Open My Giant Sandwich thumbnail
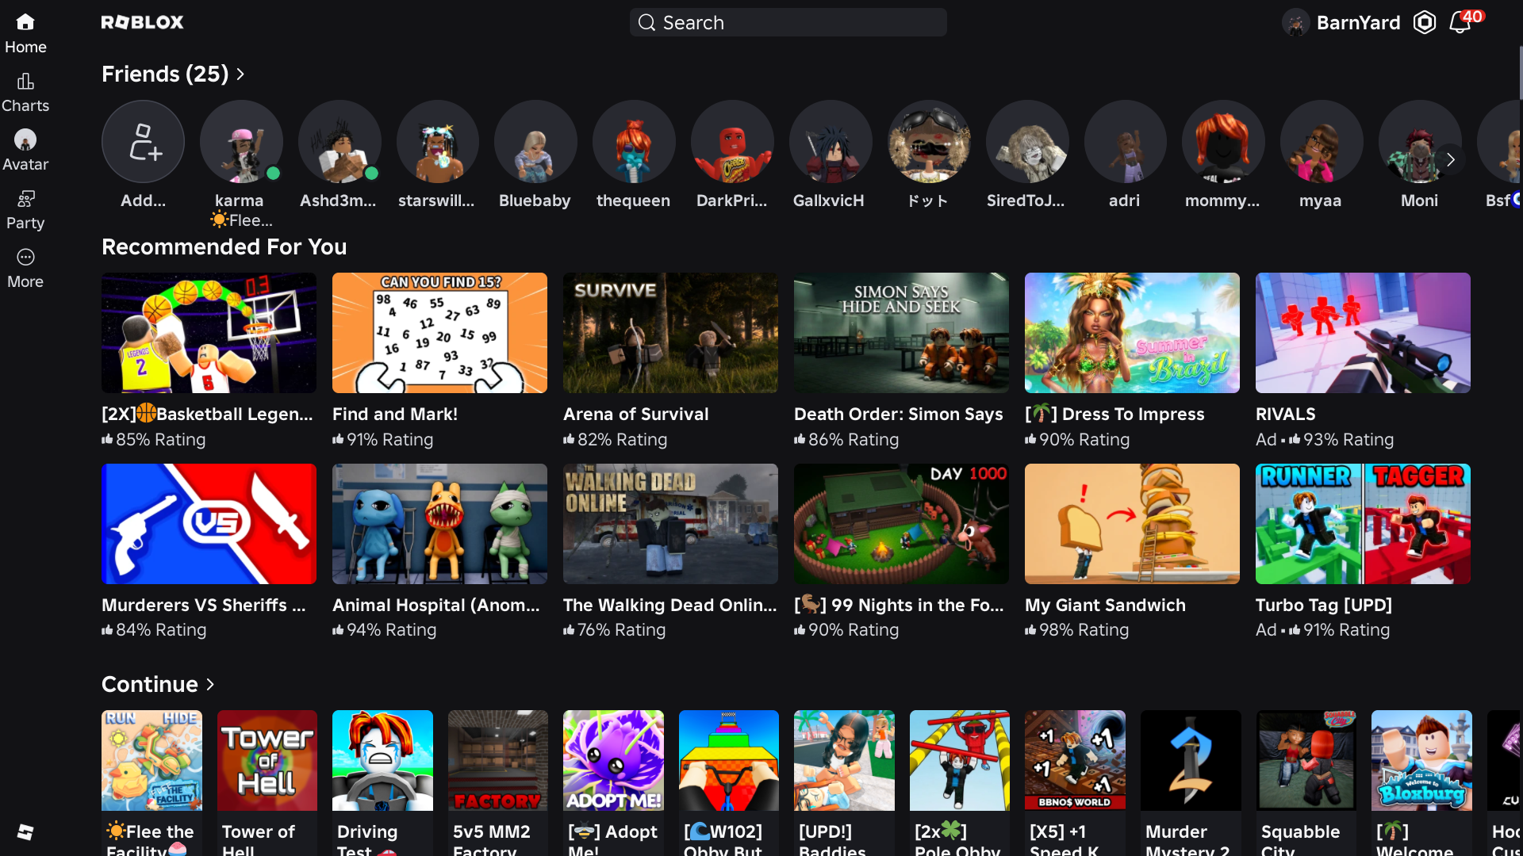Screen dimensions: 1523x856 (1132, 524)
